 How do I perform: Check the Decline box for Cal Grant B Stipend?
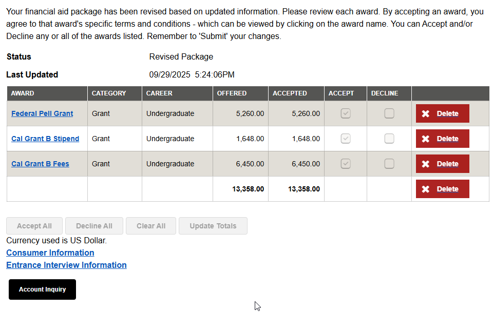389,138
